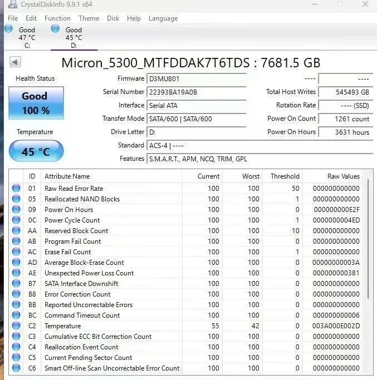Click the 45 °C temperature button
This screenshot has height=380, width=377.
coord(36,151)
